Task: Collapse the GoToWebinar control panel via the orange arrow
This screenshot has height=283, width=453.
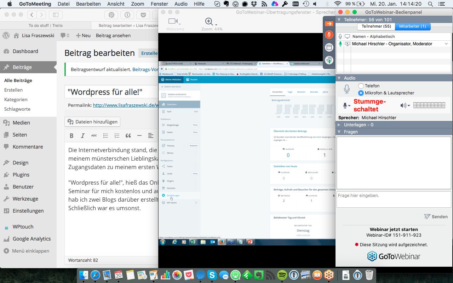Action: click(329, 23)
